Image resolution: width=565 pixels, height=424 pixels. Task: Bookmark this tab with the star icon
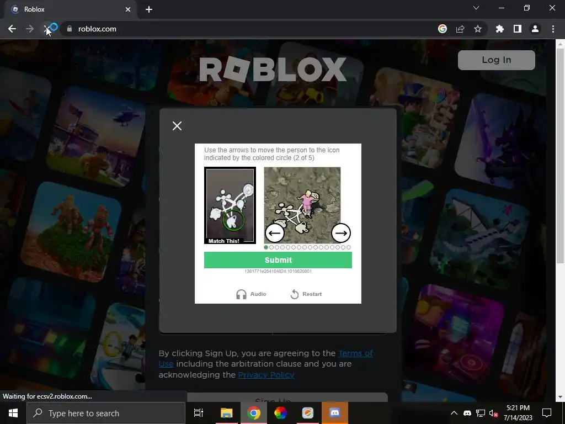[x=478, y=29]
